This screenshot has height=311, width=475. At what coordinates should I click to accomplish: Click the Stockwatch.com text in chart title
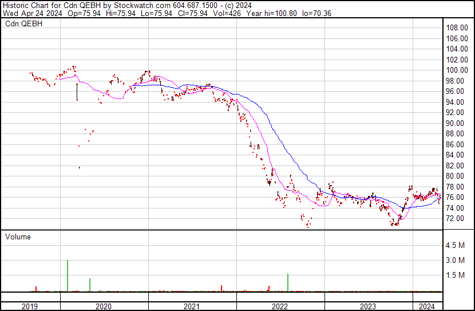point(142,6)
